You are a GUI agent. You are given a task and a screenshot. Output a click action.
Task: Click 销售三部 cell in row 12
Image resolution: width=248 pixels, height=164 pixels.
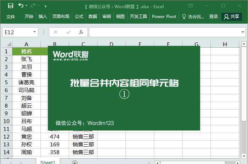pyautogui.click(x=83, y=136)
